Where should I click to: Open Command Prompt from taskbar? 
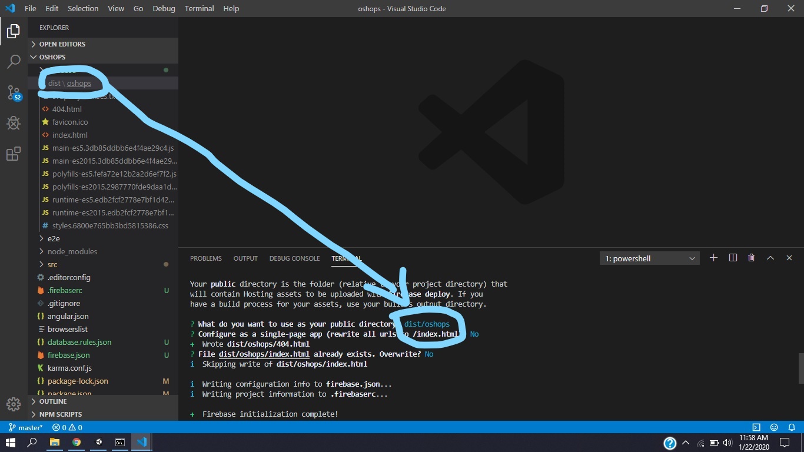pos(120,443)
